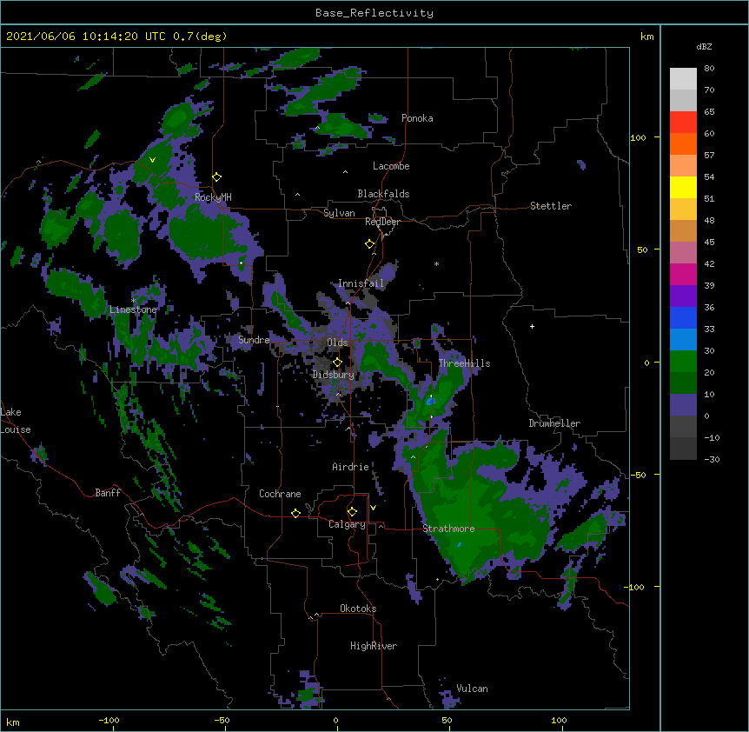Click the yellow v marker east of Calgary
749x732 pixels.
point(373,508)
